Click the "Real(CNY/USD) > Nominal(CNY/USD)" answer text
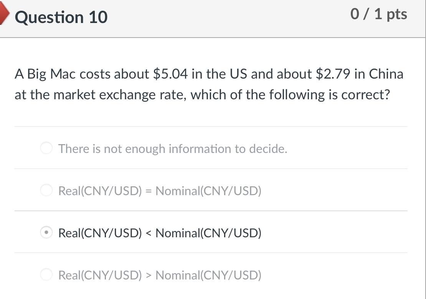 pos(160,275)
